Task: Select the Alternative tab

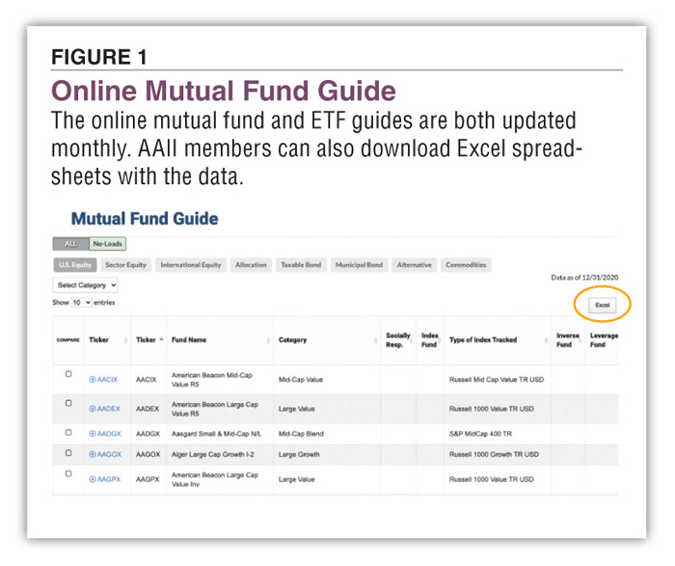Action: point(414,265)
